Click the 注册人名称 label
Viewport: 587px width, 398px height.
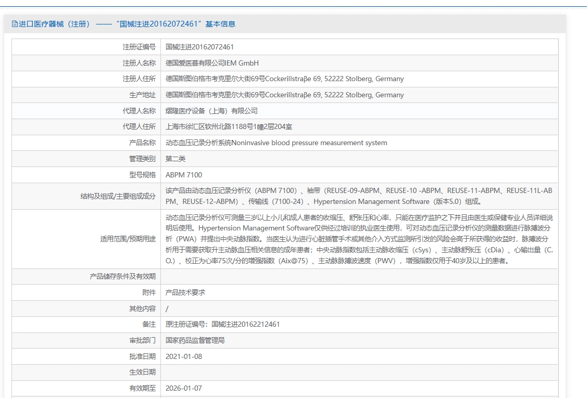(x=139, y=63)
